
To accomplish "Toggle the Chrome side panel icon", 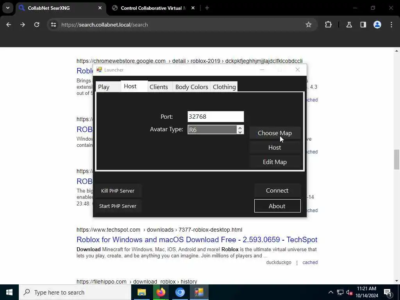I will 363,25.
